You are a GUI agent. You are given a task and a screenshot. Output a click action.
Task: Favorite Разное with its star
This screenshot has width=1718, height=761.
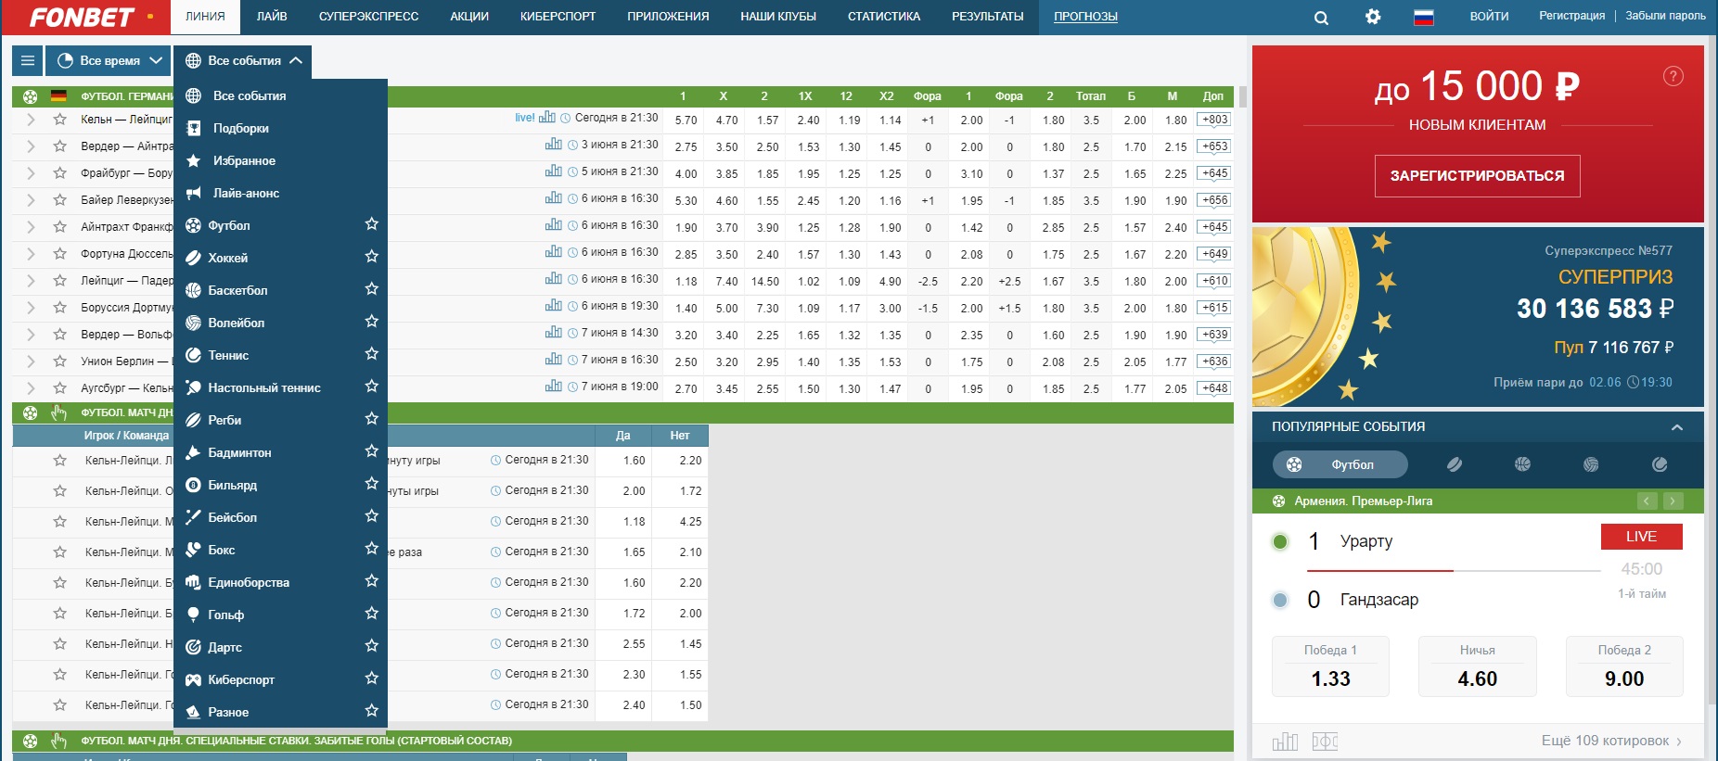[x=372, y=711]
